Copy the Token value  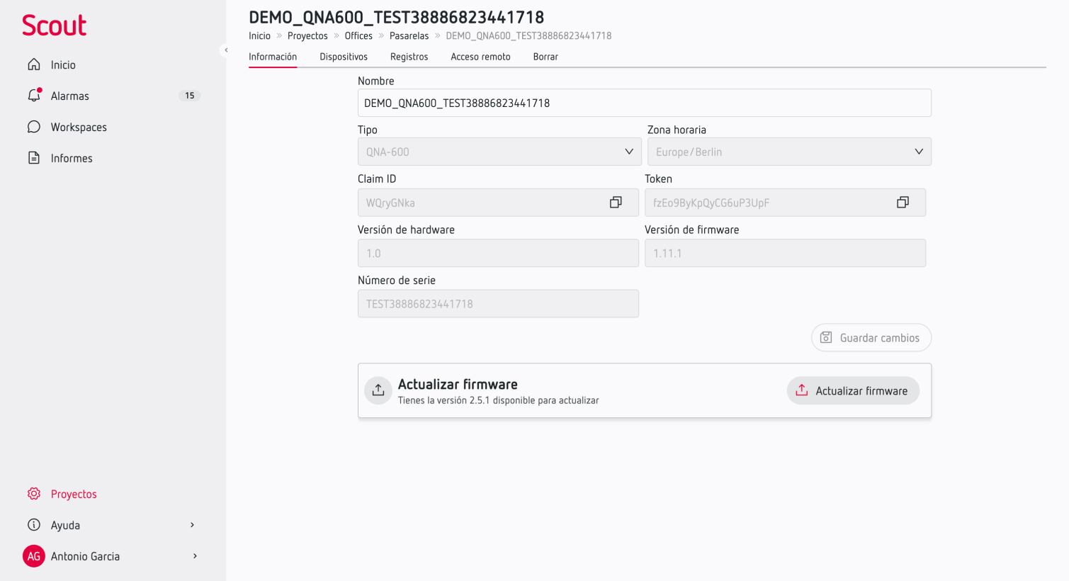903,203
